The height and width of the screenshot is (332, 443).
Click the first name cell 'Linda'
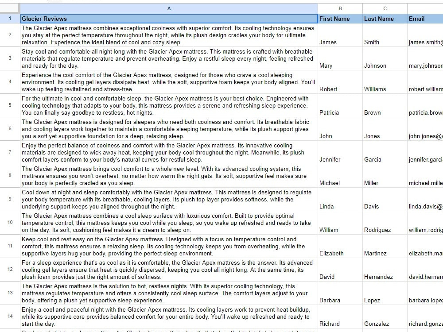point(340,199)
